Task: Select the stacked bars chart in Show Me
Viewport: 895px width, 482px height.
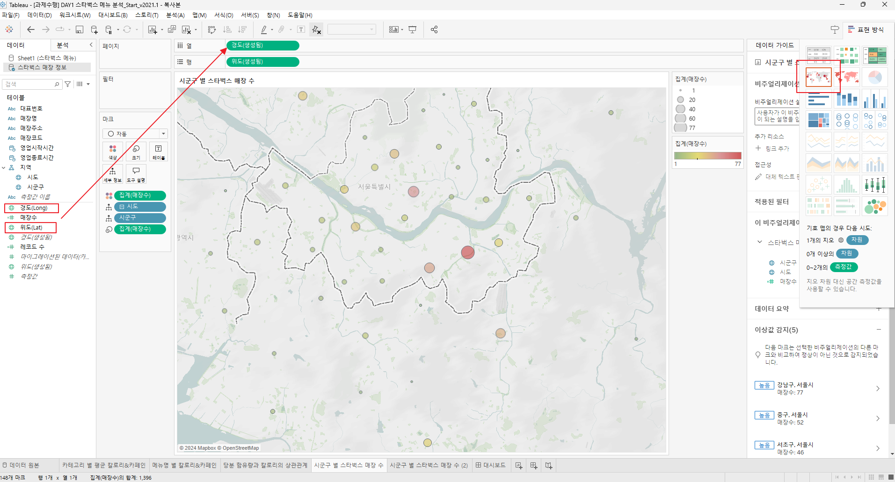Action: tap(847, 99)
